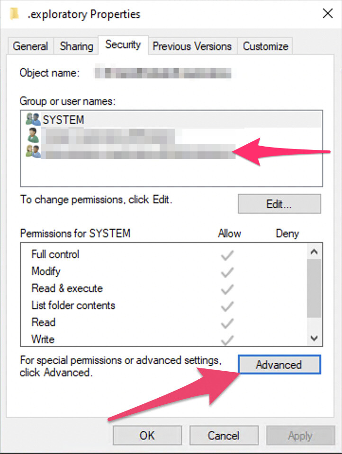This screenshot has height=454, width=342.
Task: Click the single-user account icon
Action: (33, 135)
